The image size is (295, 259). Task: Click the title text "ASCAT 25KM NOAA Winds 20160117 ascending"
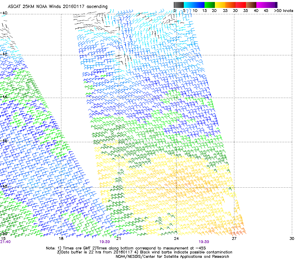pyautogui.click(x=57, y=6)
